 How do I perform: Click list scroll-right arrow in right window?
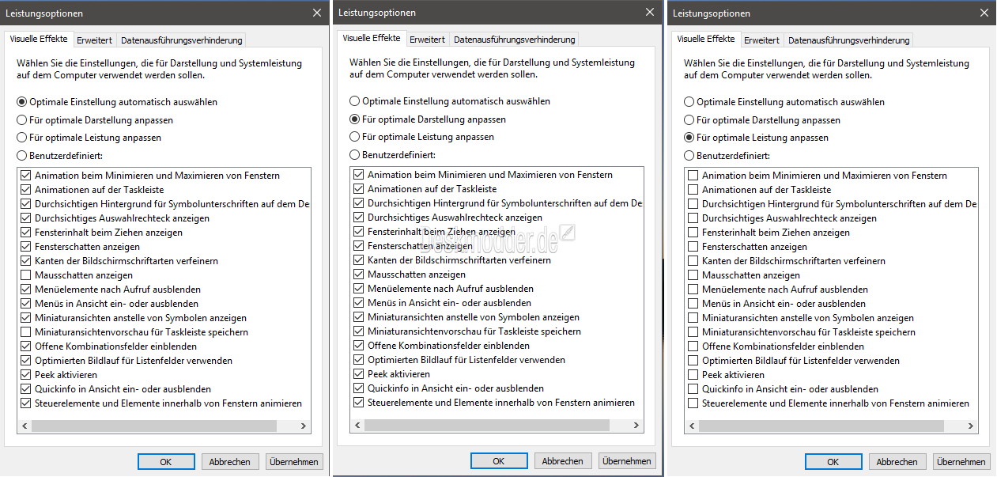tap(971, 426)
